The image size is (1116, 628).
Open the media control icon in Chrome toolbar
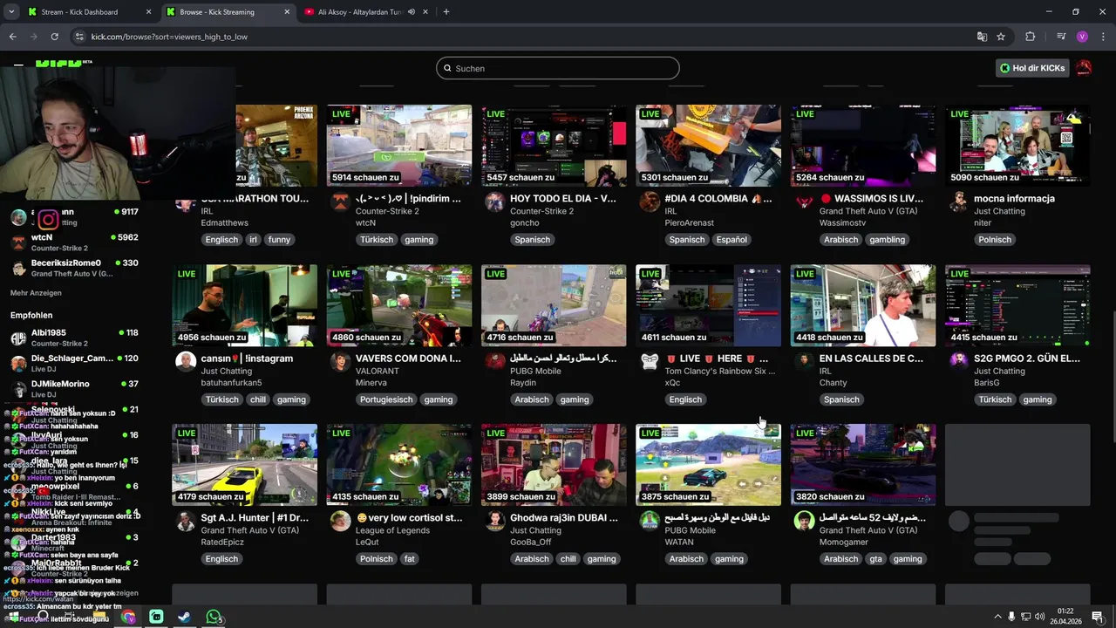click(x=1061, y=37)
